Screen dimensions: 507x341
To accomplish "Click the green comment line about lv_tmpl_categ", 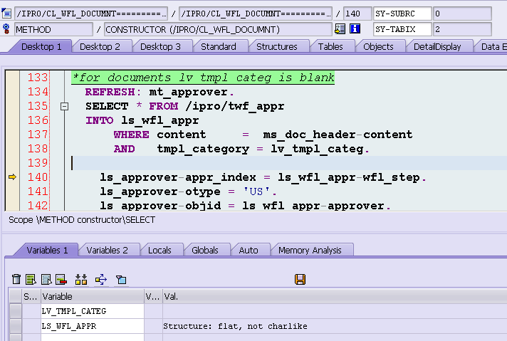I will [x=203, y=78].
